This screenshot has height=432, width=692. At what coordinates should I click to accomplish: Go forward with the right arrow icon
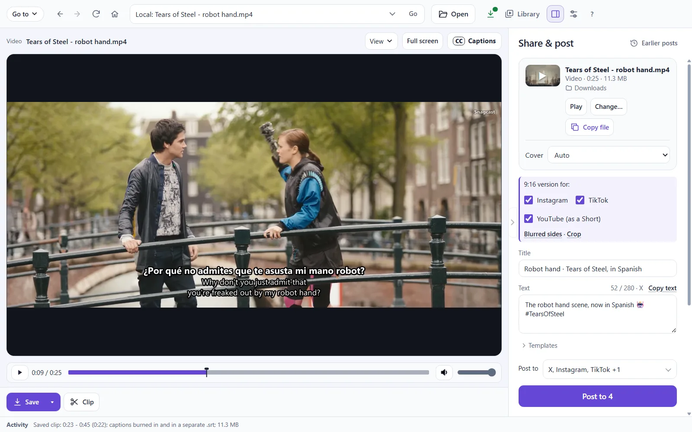coord(77,14)
